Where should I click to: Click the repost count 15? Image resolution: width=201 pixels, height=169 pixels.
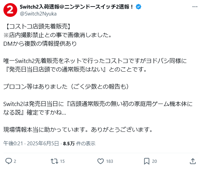62,161
